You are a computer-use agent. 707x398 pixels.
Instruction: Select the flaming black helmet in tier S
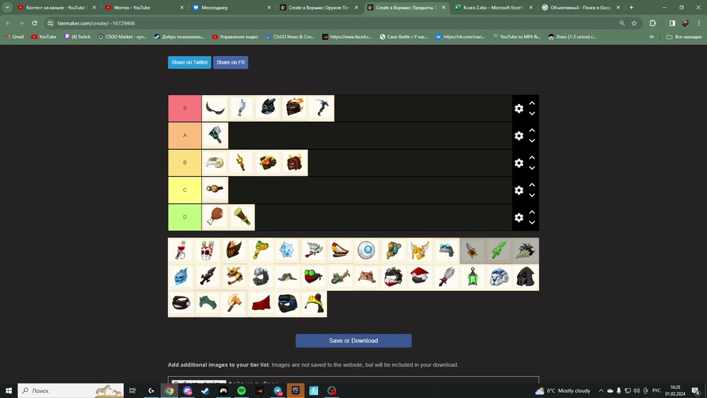pos(294,108)
